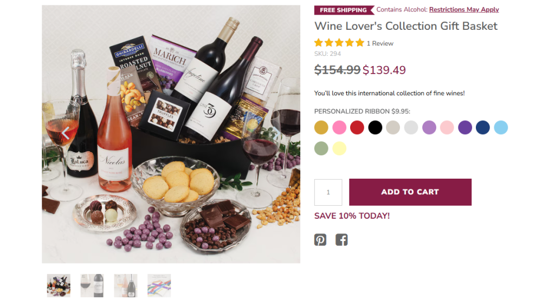Viewport: 555px width, 301px height.
Task: Open the 1 Review link
Action: point(380,43)
